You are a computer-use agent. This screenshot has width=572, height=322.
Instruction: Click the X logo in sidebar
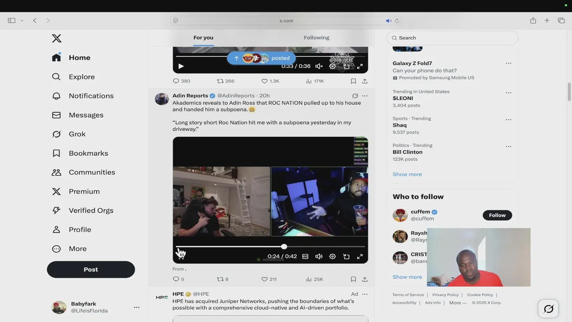(x=57, y=38)
